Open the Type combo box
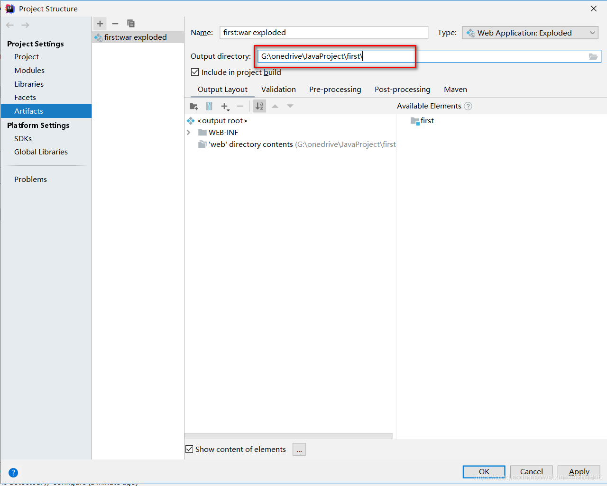The image size is (607, 486). 530,33
